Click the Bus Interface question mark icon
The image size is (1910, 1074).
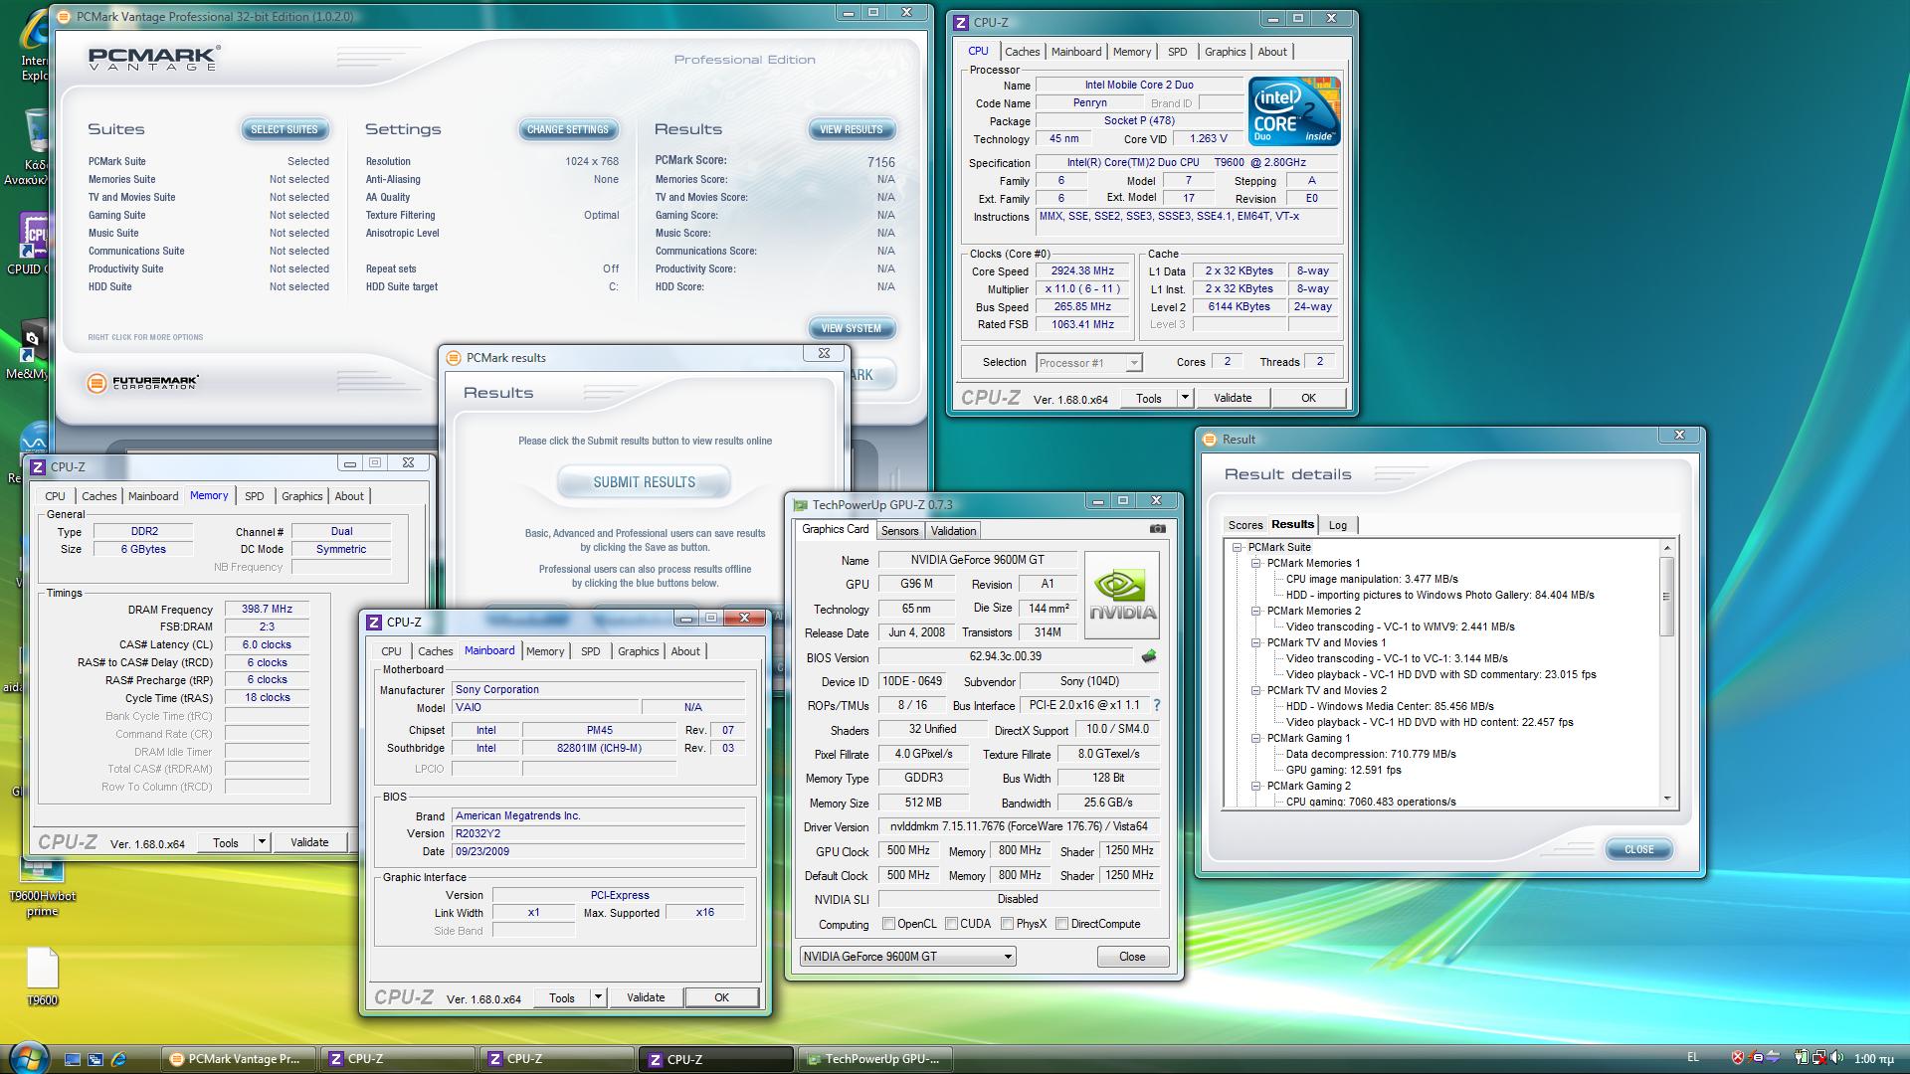1156,705
